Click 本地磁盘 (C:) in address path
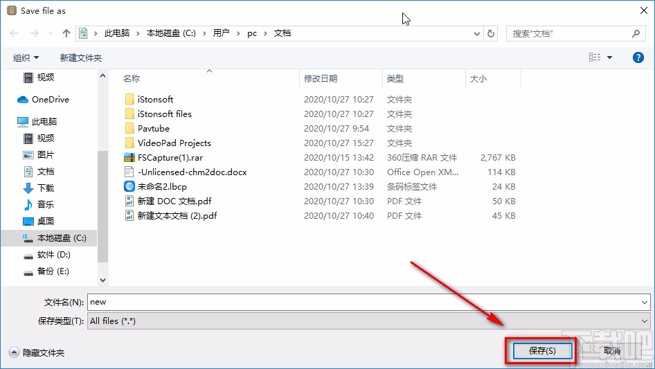 click(171, 33)
